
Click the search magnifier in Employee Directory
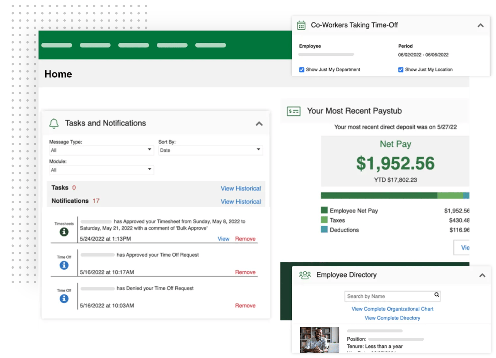437,295
